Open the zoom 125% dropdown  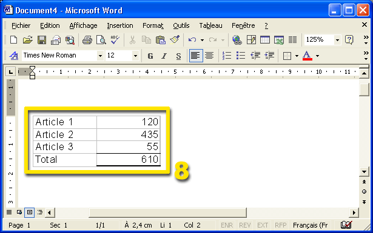pyautogui.click(x=337, y=40)
